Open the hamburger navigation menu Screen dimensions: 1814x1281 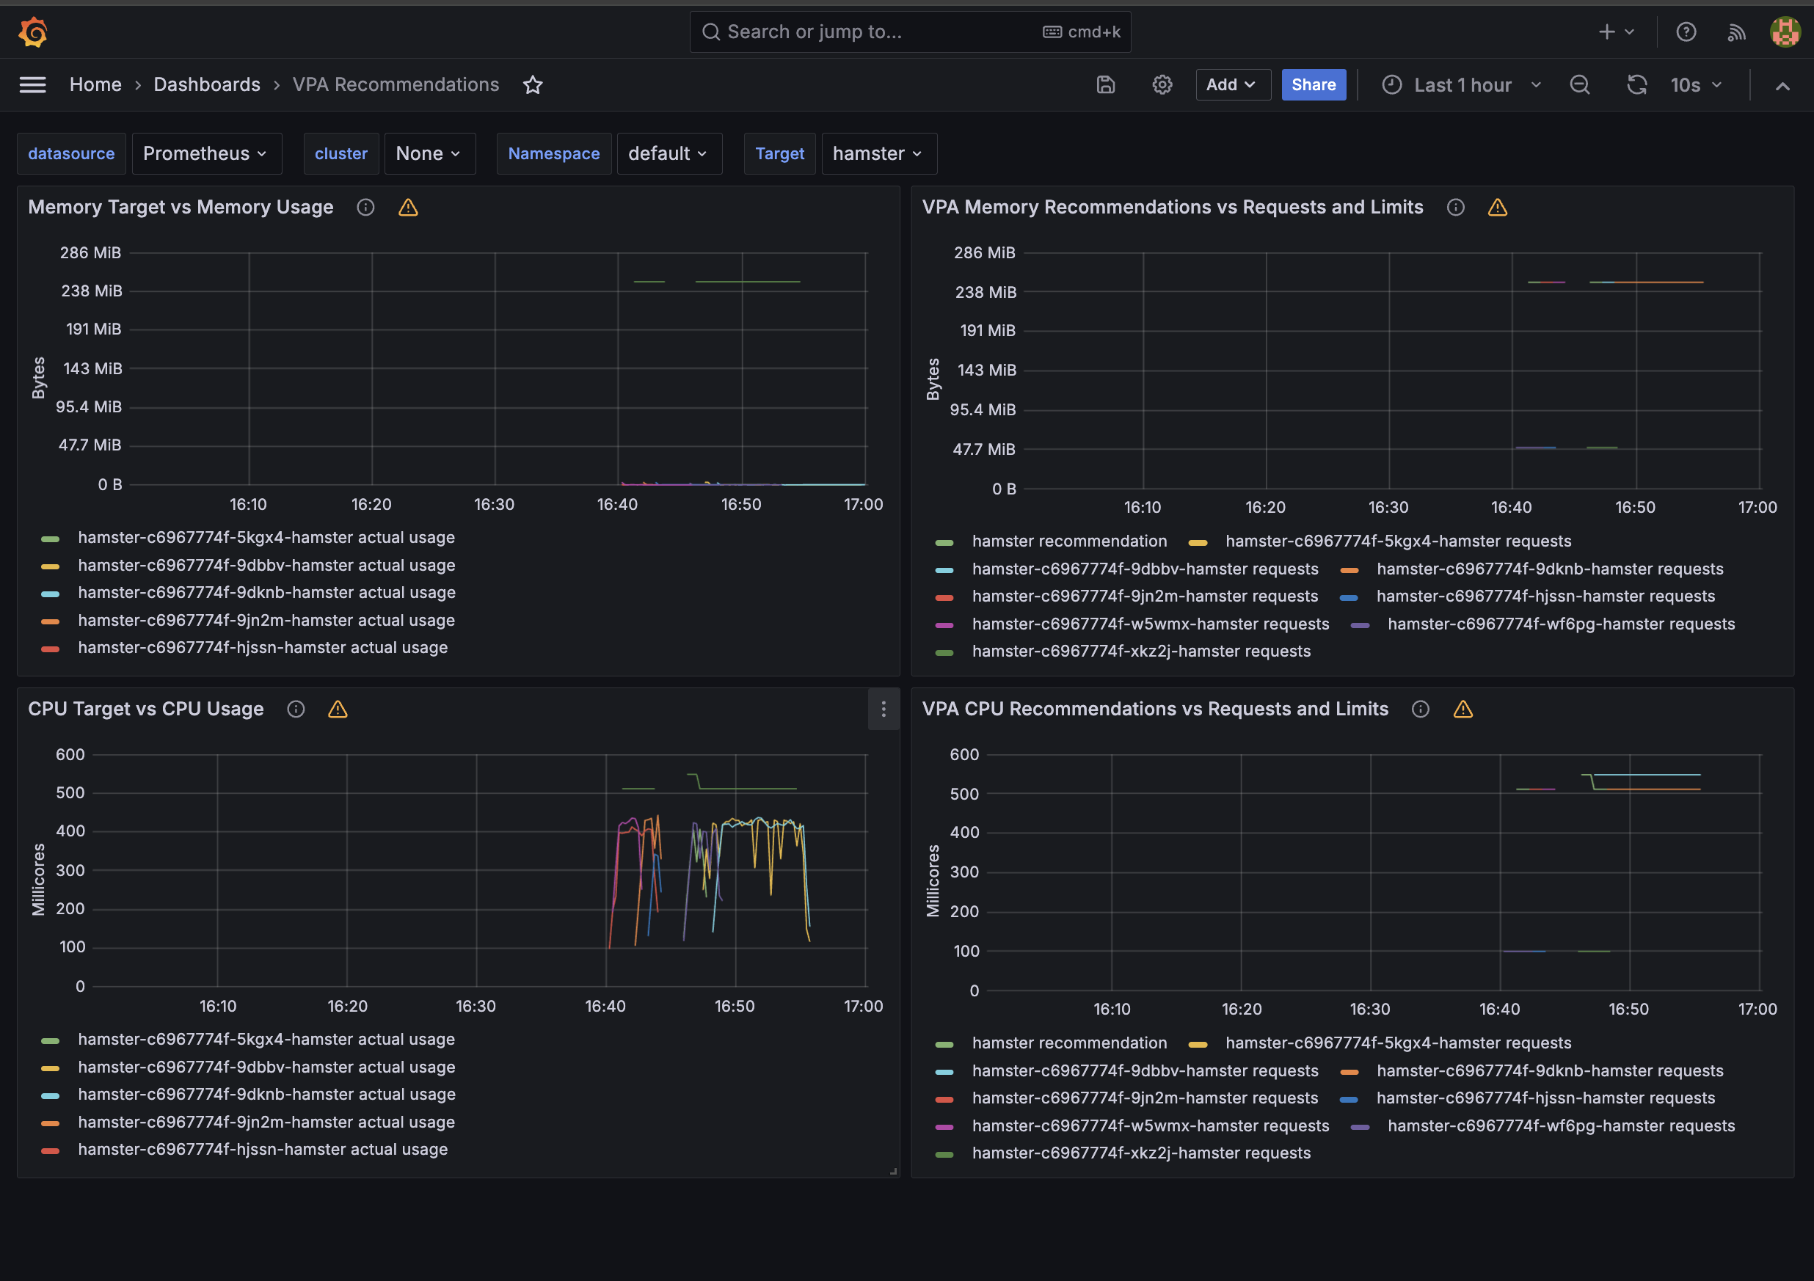(x=32, y=84)
